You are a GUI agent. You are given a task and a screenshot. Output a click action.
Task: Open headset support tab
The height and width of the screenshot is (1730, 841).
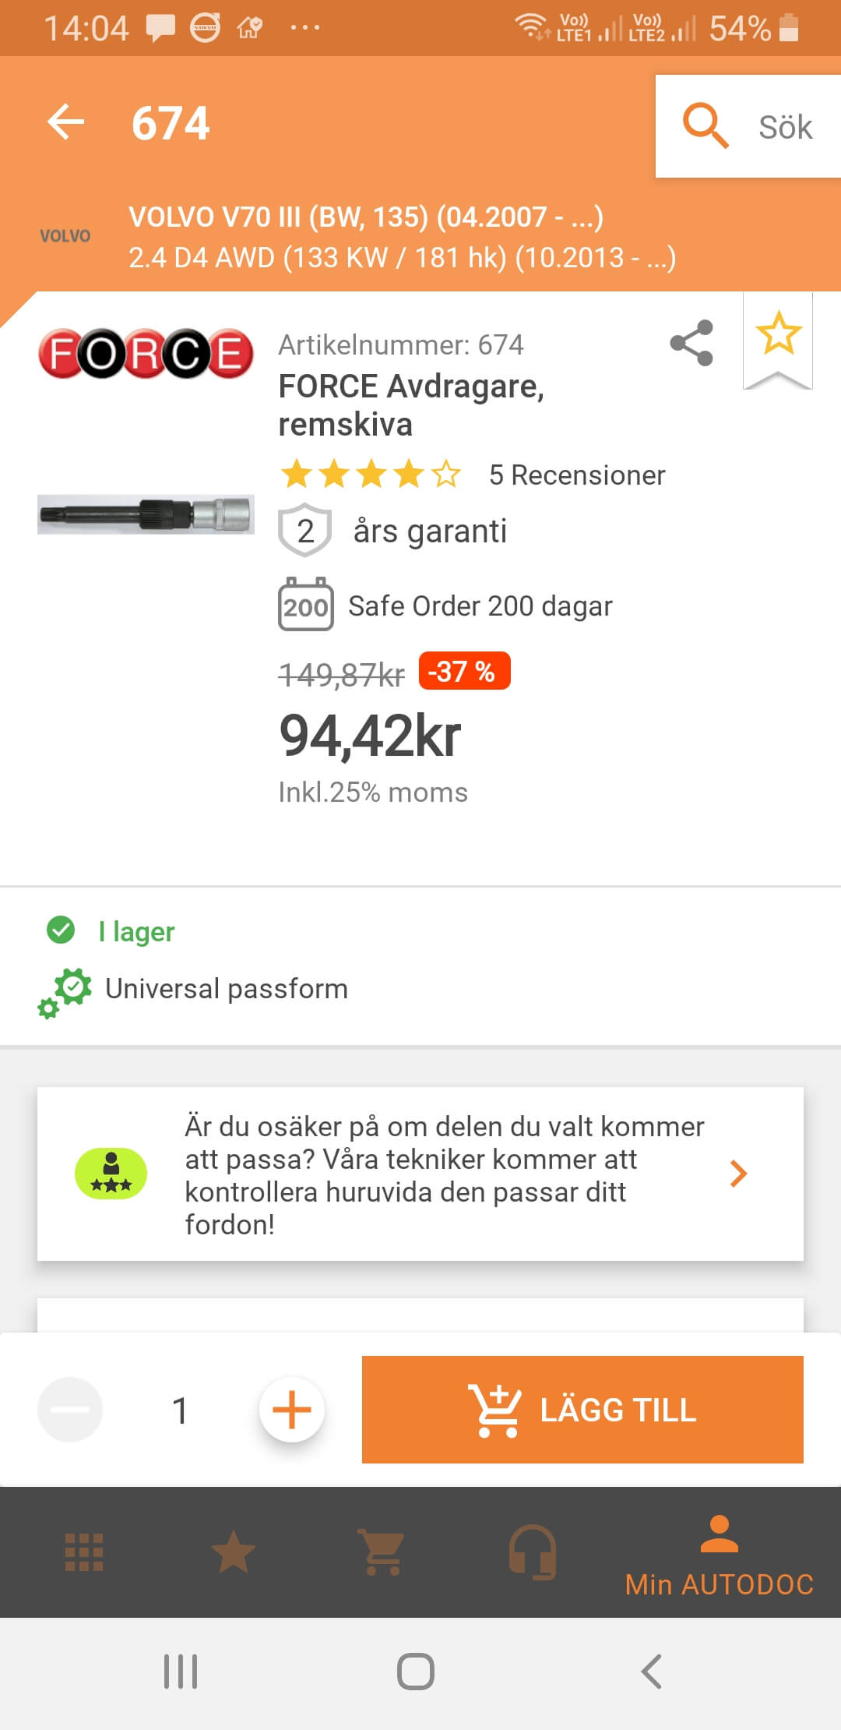tap(533, 1552)
